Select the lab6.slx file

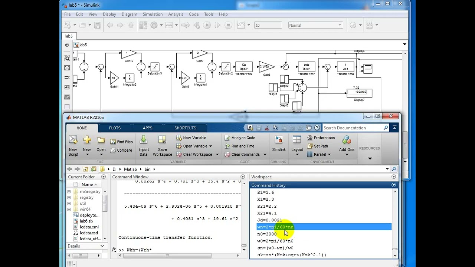[86, 221]
